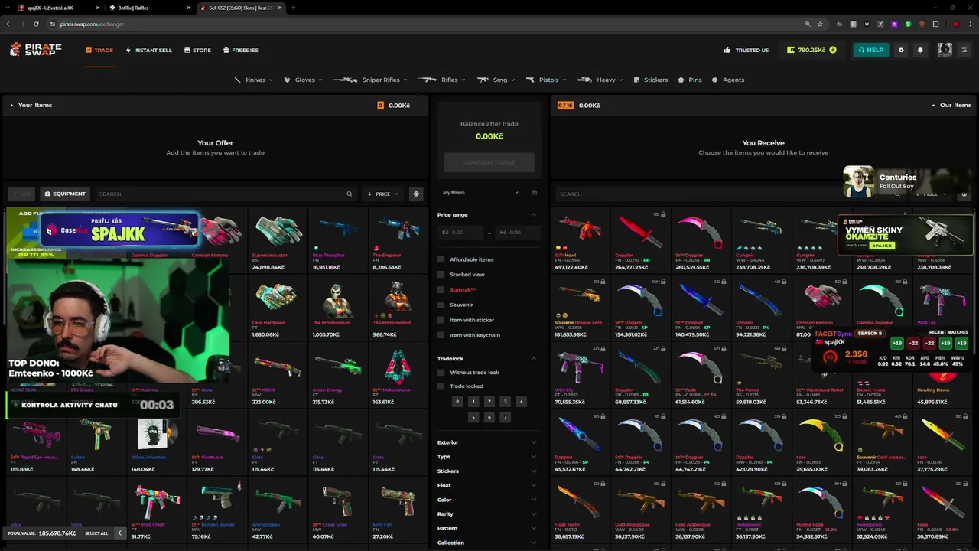Open the notifications bell
Viewport: 979px width, 551px height.
pos(920,50)
